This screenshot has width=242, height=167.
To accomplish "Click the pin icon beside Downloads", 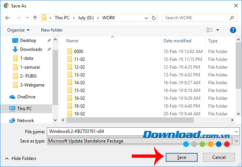I will click(49, 49).
